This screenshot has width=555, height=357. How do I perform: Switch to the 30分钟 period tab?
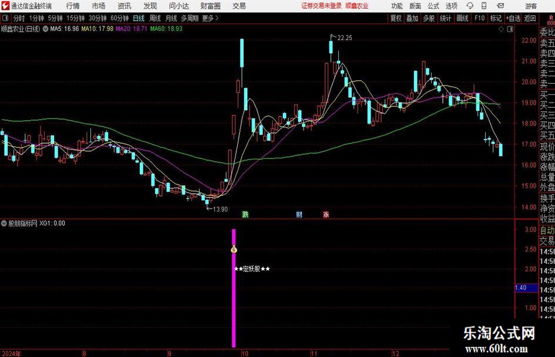pyautogui.click(x=97, y=18)
